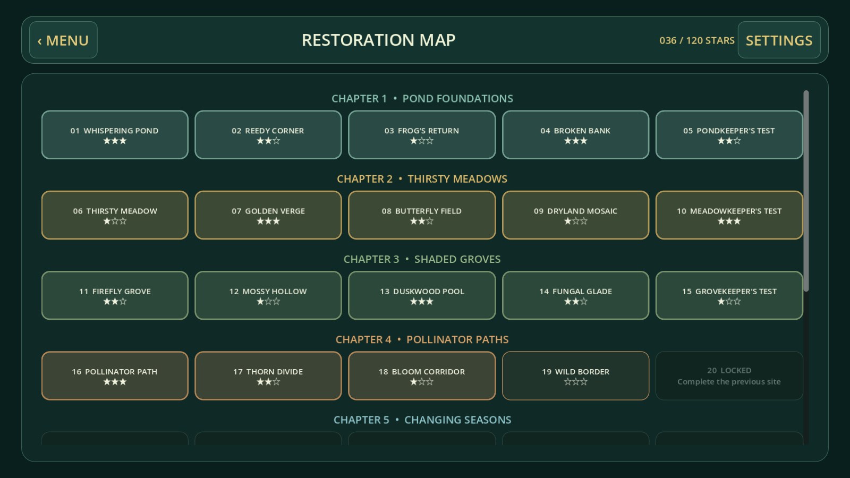Start level 10 Meadowkeeper's Test

pyautogui.click(x=729, y=215)
